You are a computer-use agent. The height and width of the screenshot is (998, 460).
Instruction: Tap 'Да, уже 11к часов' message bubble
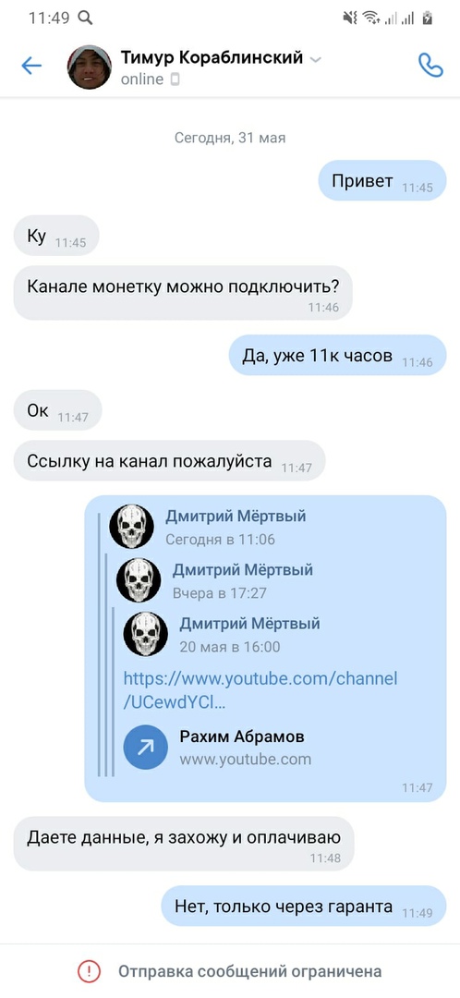tap(338, 355)
